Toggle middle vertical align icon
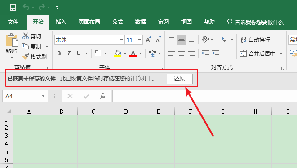The width and height of the screenshot is (297, 168). (182, 40)
